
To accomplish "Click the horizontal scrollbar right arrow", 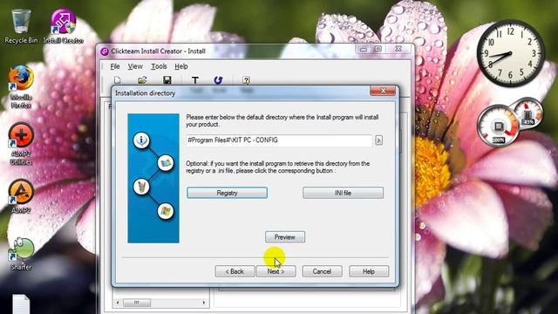I will pyautogui.click(x=204, y=303).
